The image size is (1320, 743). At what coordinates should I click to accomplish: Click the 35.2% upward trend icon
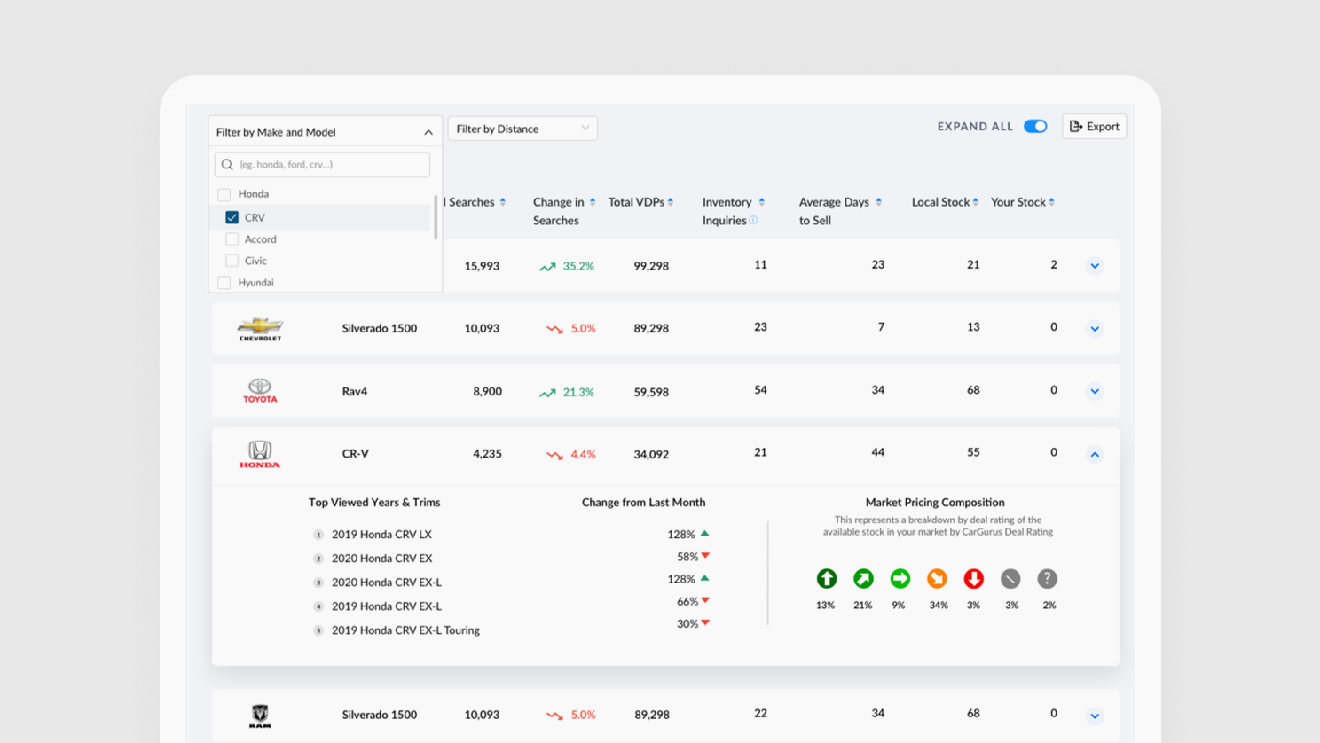(x=547, y=267)
